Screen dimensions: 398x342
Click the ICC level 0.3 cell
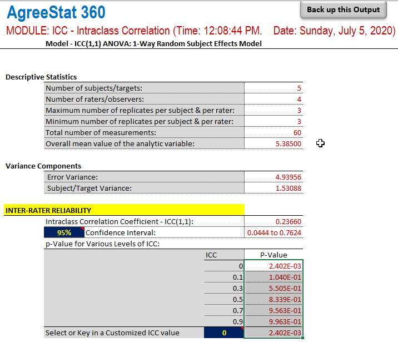(x=224, y=288)
